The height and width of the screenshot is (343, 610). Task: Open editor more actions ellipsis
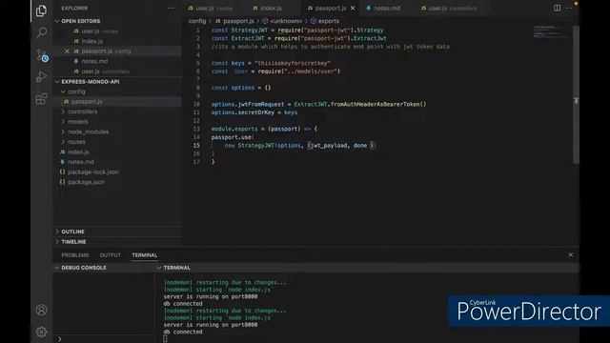(x=569, y=8)
